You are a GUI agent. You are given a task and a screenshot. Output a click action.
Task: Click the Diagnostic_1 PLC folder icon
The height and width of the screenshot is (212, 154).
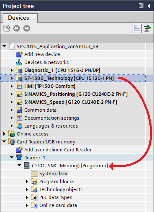pos(19,70)
